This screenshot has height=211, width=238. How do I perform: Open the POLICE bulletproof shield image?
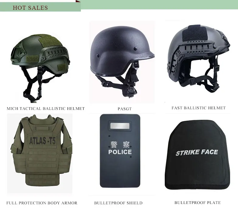[120, 151]
